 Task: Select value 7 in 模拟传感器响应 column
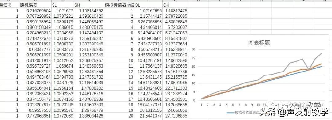119,44
